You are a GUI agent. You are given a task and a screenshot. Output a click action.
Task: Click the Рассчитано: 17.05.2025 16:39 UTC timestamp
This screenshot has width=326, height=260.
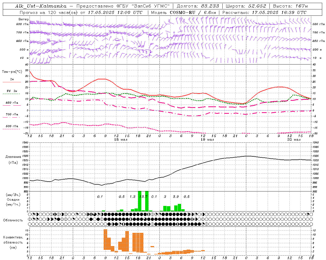point(264,12)
